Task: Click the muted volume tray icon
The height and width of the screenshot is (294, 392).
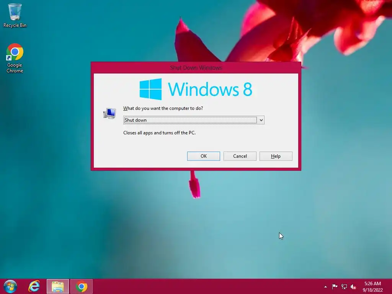Action: pos(353,287)
